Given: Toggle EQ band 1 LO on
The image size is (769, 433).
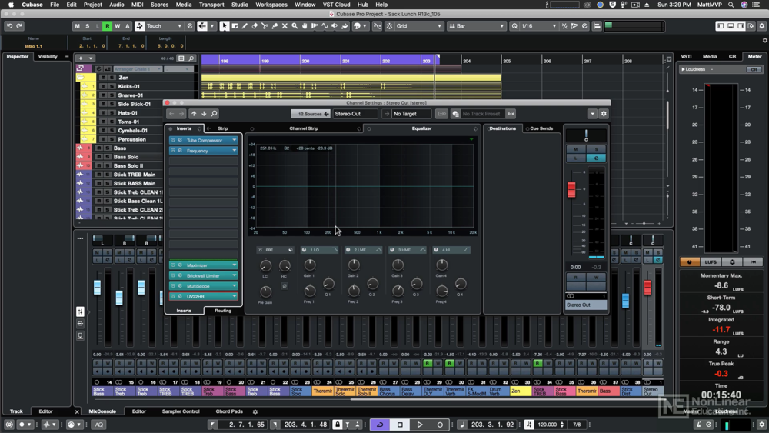Looking at the screenshot, I should click(304, 250).
